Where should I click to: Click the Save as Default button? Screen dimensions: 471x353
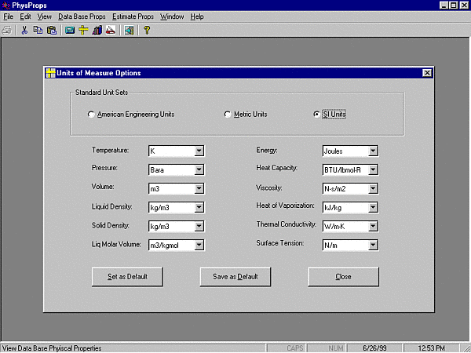click(x=235, y=277)
